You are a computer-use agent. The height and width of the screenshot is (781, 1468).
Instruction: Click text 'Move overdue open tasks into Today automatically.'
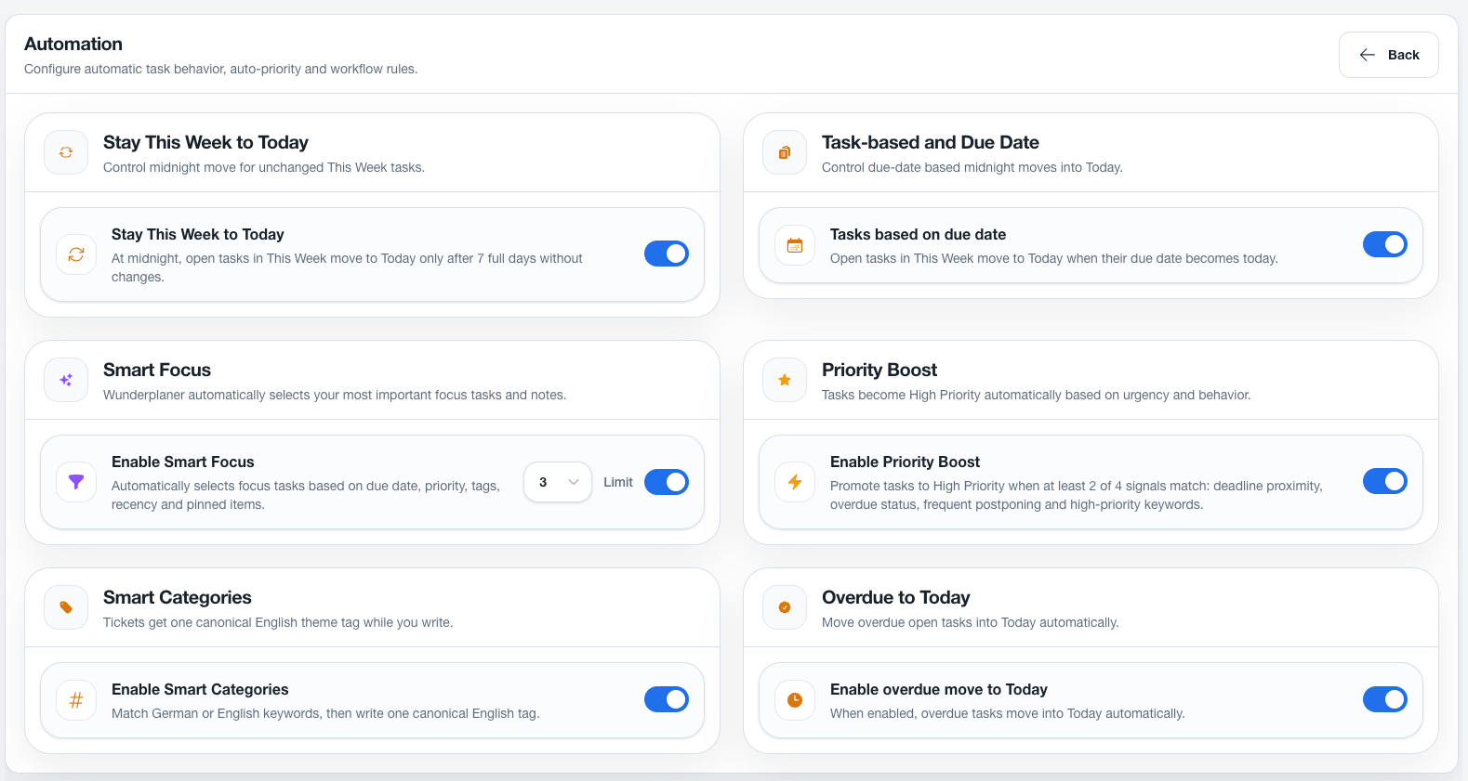971,622
